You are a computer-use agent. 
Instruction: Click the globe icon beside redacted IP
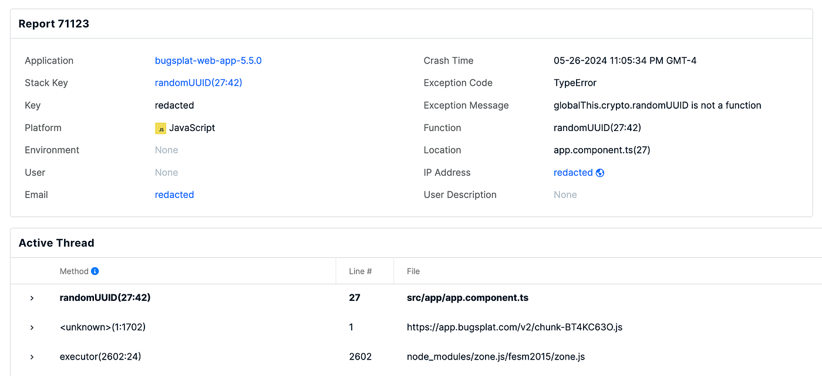[600, 172]
